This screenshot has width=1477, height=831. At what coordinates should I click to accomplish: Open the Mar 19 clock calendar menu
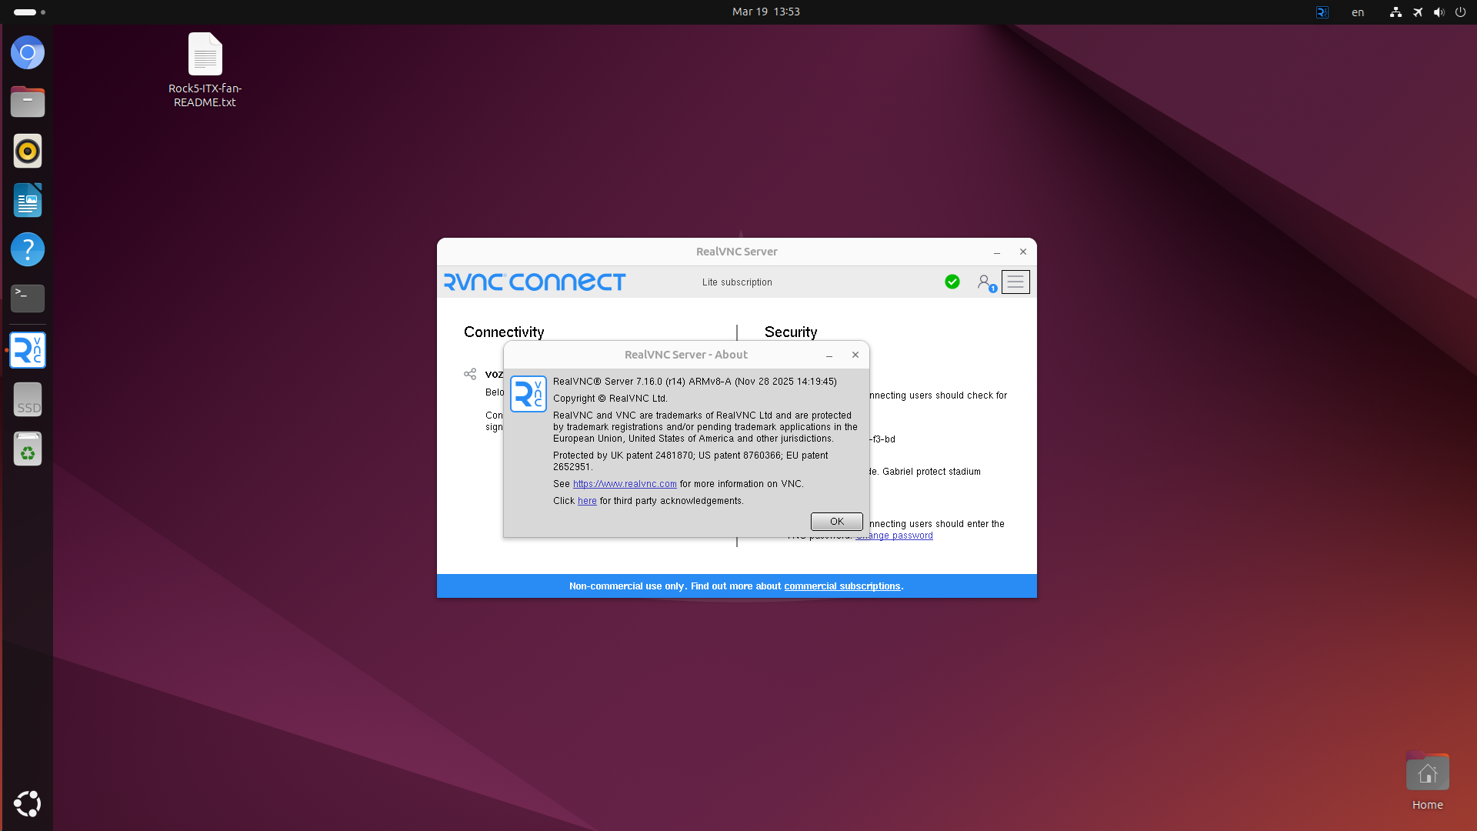765,12
